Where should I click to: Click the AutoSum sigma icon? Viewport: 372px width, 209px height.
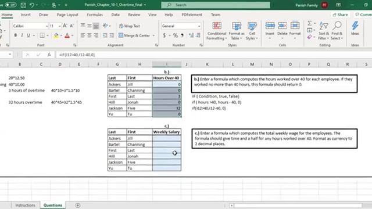click(310, 23)
